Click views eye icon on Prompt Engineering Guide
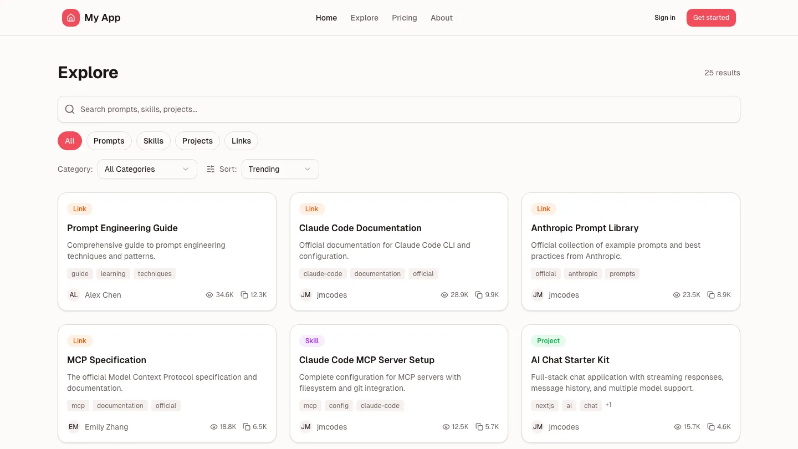The height and width of the screenshot is (449, 798). click(x=209, y=295)
